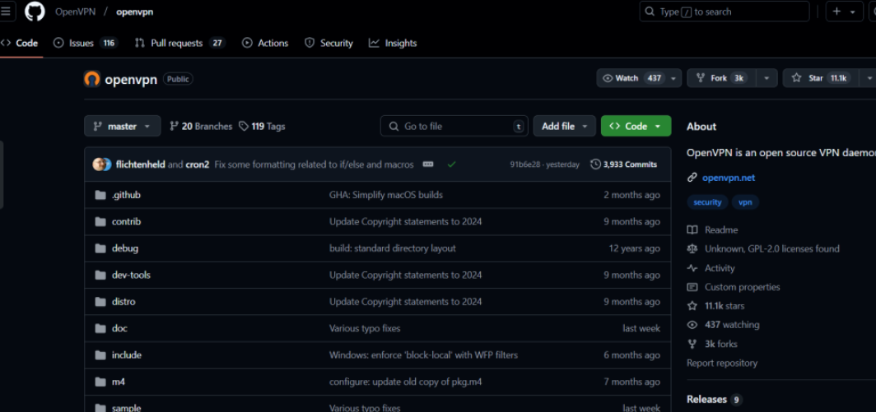The image size is (876, 412).
Task: Expand the Fork options dropdown arrow
Action: [767, 78]
